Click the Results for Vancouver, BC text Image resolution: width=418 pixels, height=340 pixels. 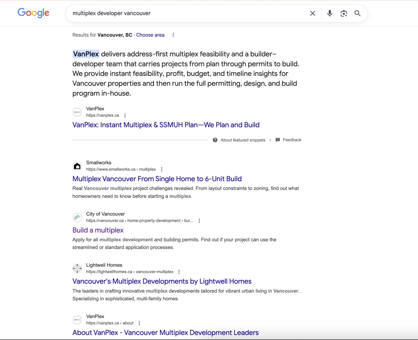[102, 35]
